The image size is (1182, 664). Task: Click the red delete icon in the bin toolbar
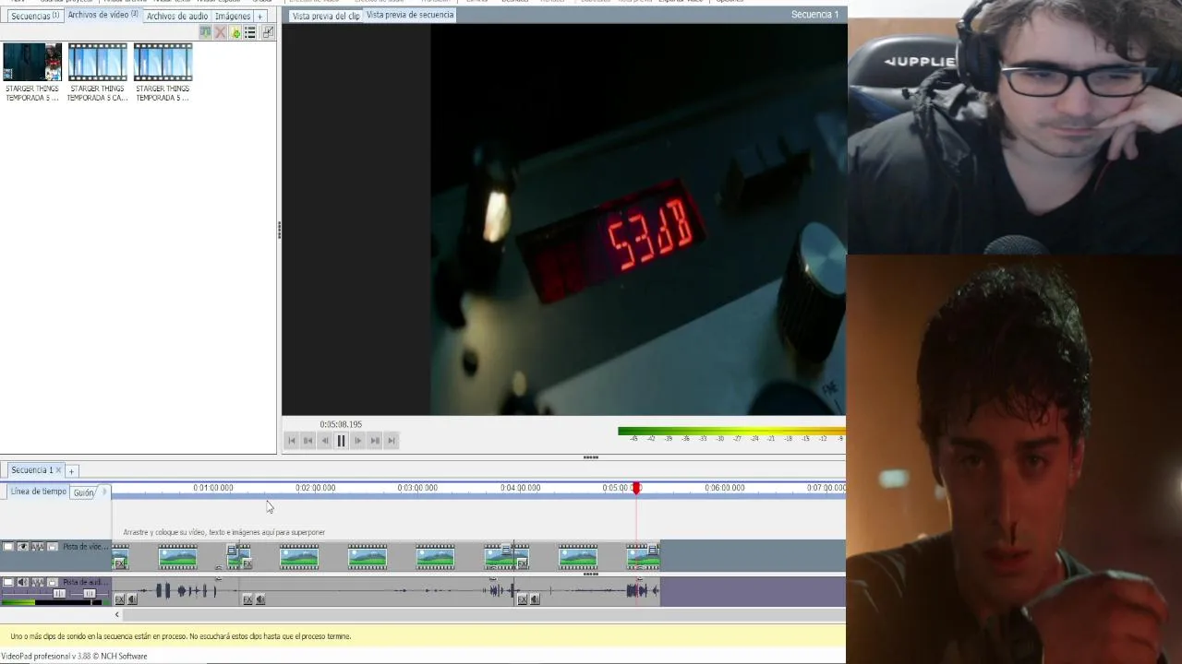[220, 32]
